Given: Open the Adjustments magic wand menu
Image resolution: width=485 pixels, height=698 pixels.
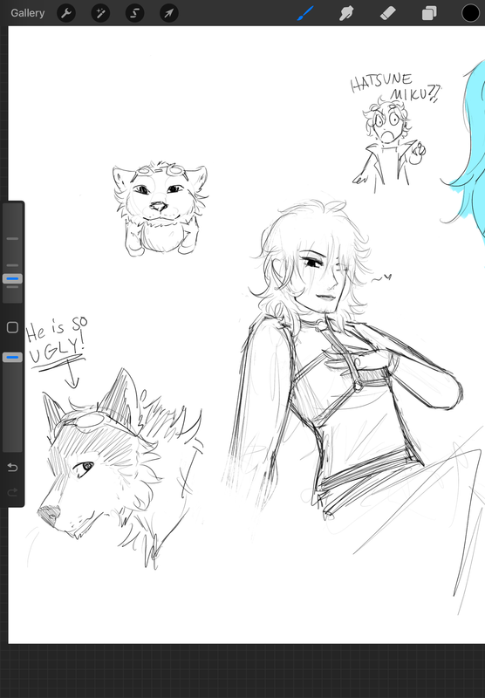Looking at the screenshot, I should [100, 13].
